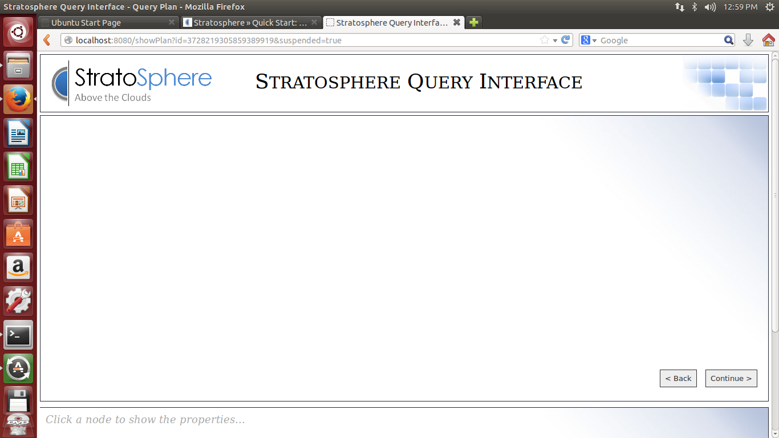This screenshot has height=438, width=779.
Task: Launch LibreOffice Calc from the dock
Action: (x=18, y=167)
